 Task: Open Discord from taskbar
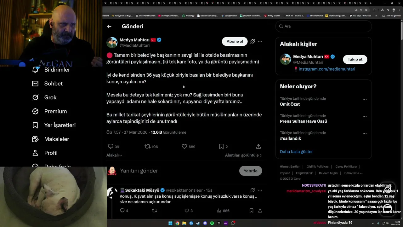point(205,223)
